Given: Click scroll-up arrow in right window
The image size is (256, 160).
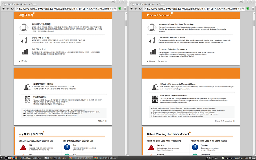Looking at the screenshot, I should point(254,13).
